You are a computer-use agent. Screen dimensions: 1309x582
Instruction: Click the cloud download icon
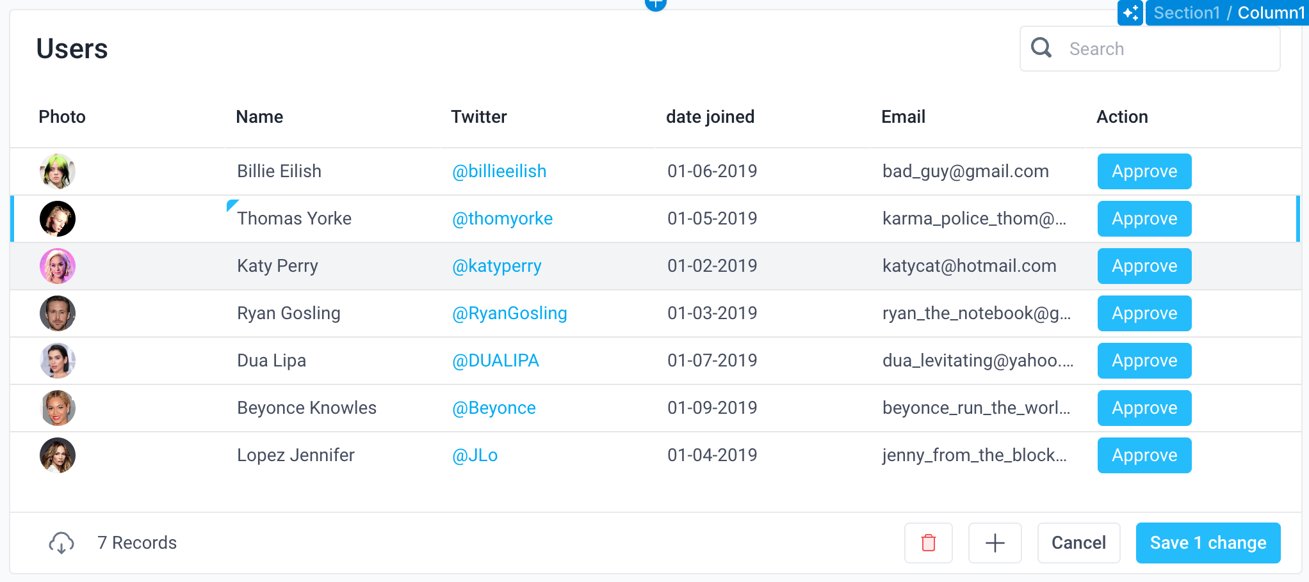tap(61, 543)
